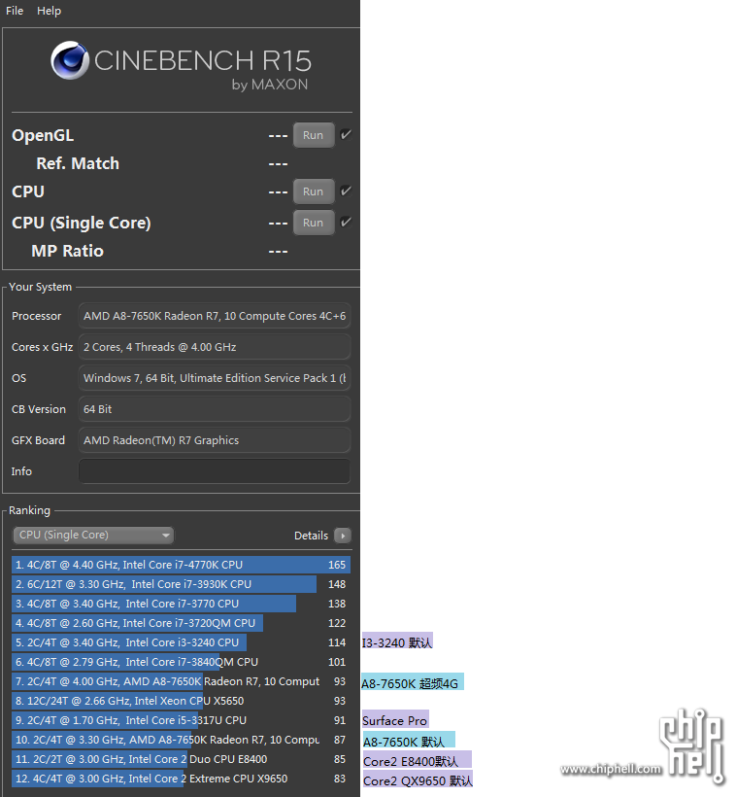Click the I3-3240 annotation label
The height and width of the screenshot is (797, 736).
pos(397,642)
